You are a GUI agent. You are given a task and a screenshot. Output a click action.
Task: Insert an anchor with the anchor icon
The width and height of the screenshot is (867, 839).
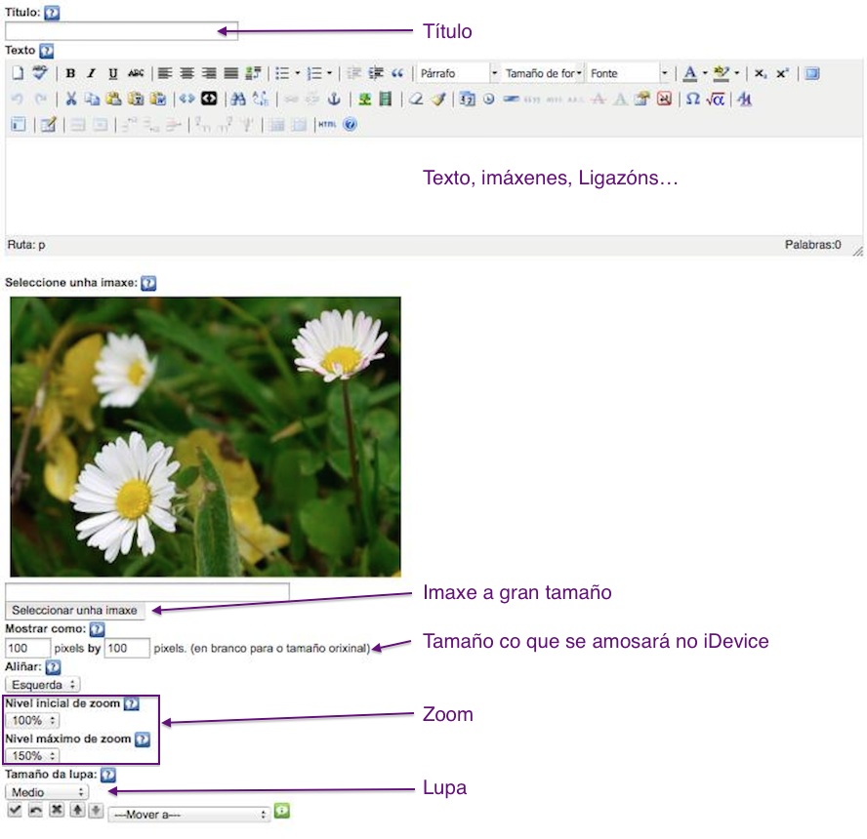(333, 100)
